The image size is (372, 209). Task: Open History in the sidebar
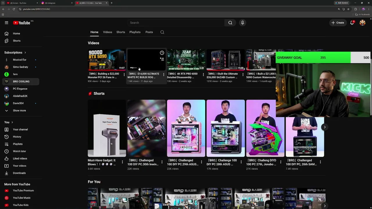point(21,137)
